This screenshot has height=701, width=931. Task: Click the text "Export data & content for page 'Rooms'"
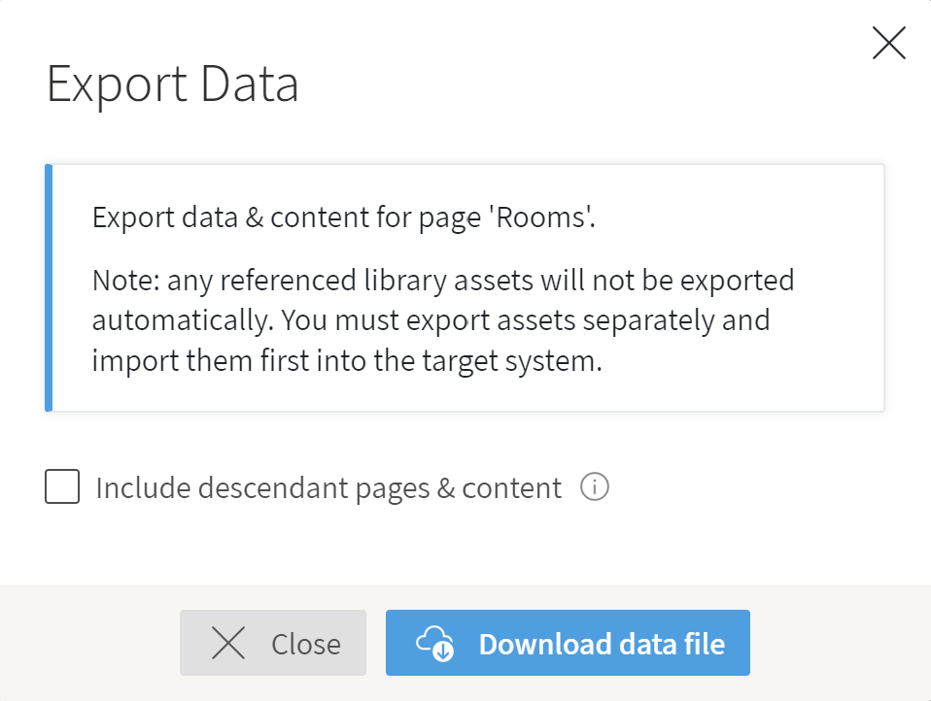[344, 217]
